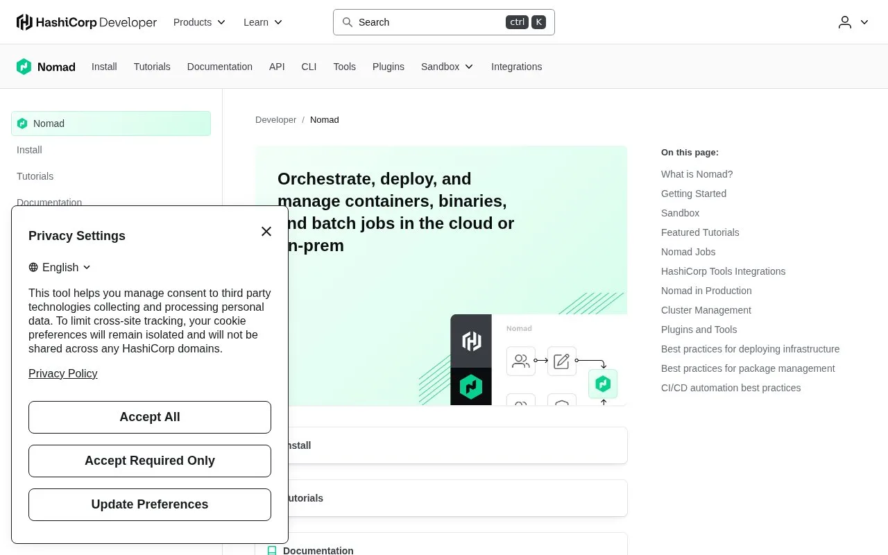
Task: Jump to Best practices for package management
Action: point(748,368)
